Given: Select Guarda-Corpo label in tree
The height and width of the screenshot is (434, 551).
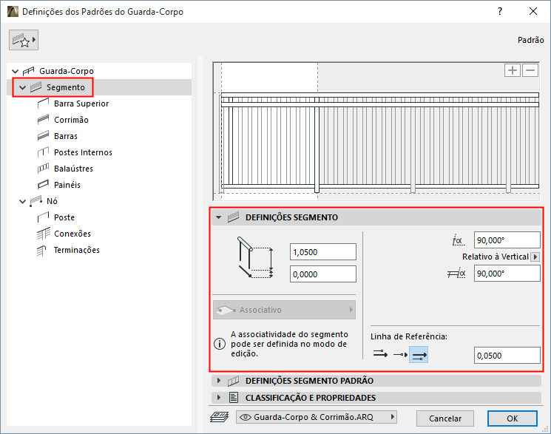Looking at the screenshot, I should pyautogui.click(x=67, y=71).
